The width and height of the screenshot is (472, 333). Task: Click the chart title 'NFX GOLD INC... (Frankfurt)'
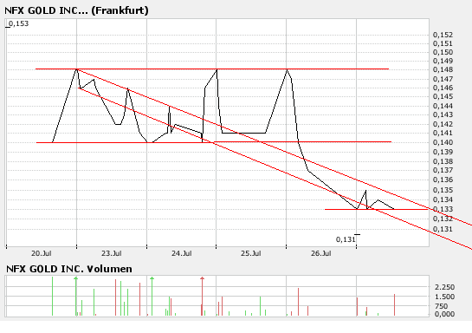(76, 10)
